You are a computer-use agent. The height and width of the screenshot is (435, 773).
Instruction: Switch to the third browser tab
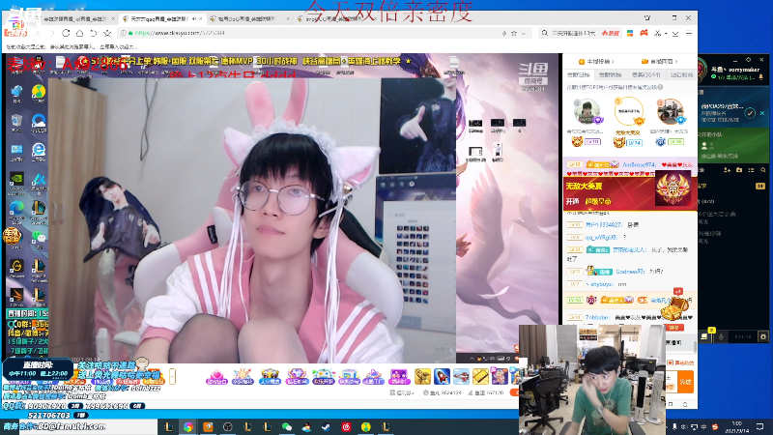(249, 18)
